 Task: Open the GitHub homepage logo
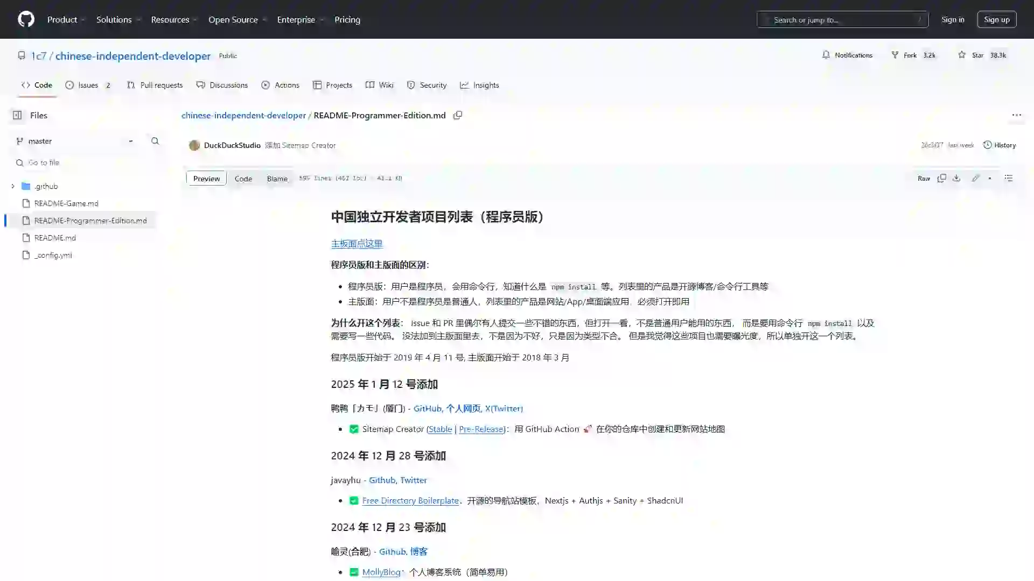(26, 19)
